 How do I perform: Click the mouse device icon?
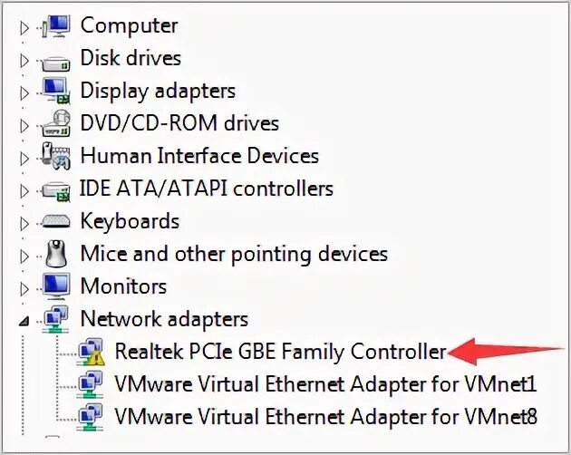(55, 254)
